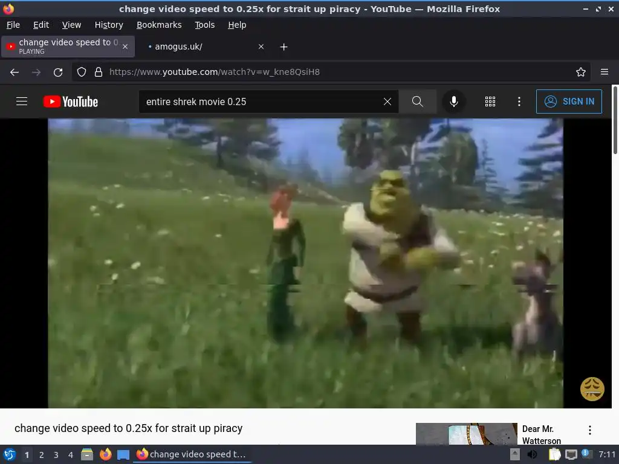The width and height of the screenshot is (619, 464).
Task: Go to YouTube home via the logo
Action: (x=70, y=101)
